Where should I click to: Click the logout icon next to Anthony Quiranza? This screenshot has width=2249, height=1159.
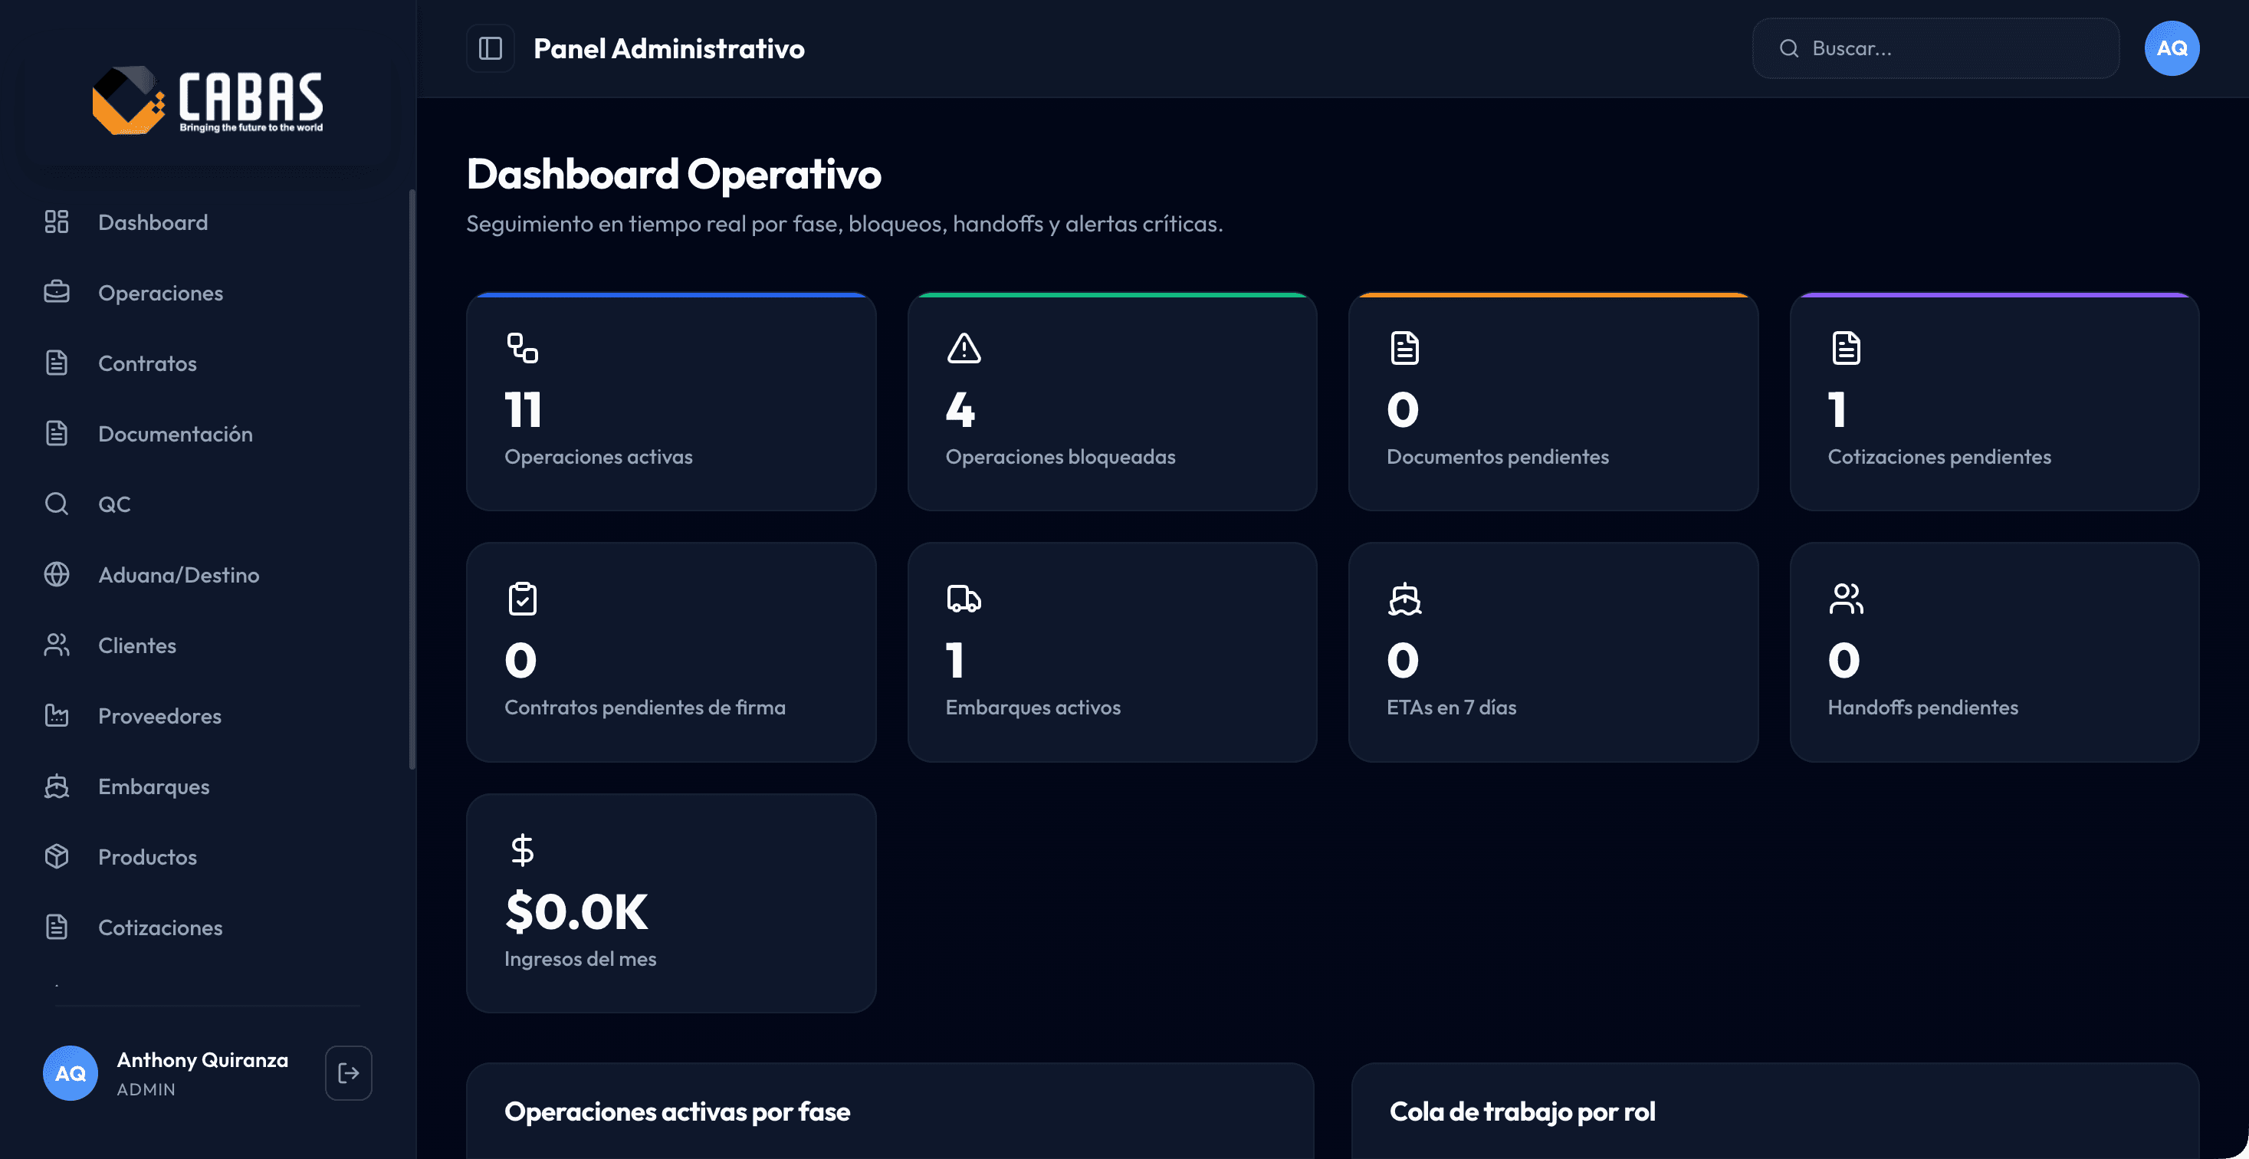point(348,1072)
